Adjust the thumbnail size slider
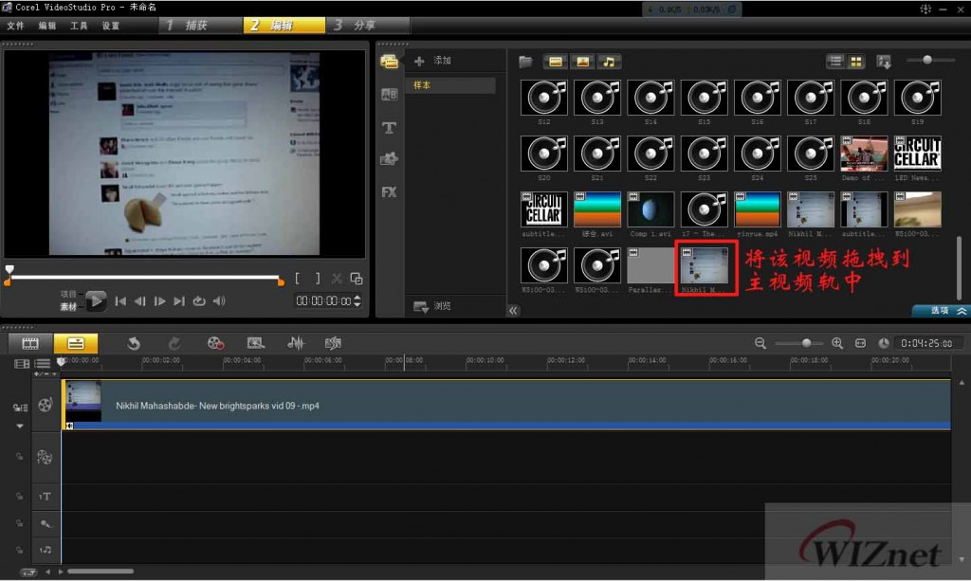This screenshot has width=971, height=581. (927, 60)
